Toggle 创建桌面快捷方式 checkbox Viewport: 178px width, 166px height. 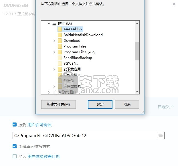[15, 146]
